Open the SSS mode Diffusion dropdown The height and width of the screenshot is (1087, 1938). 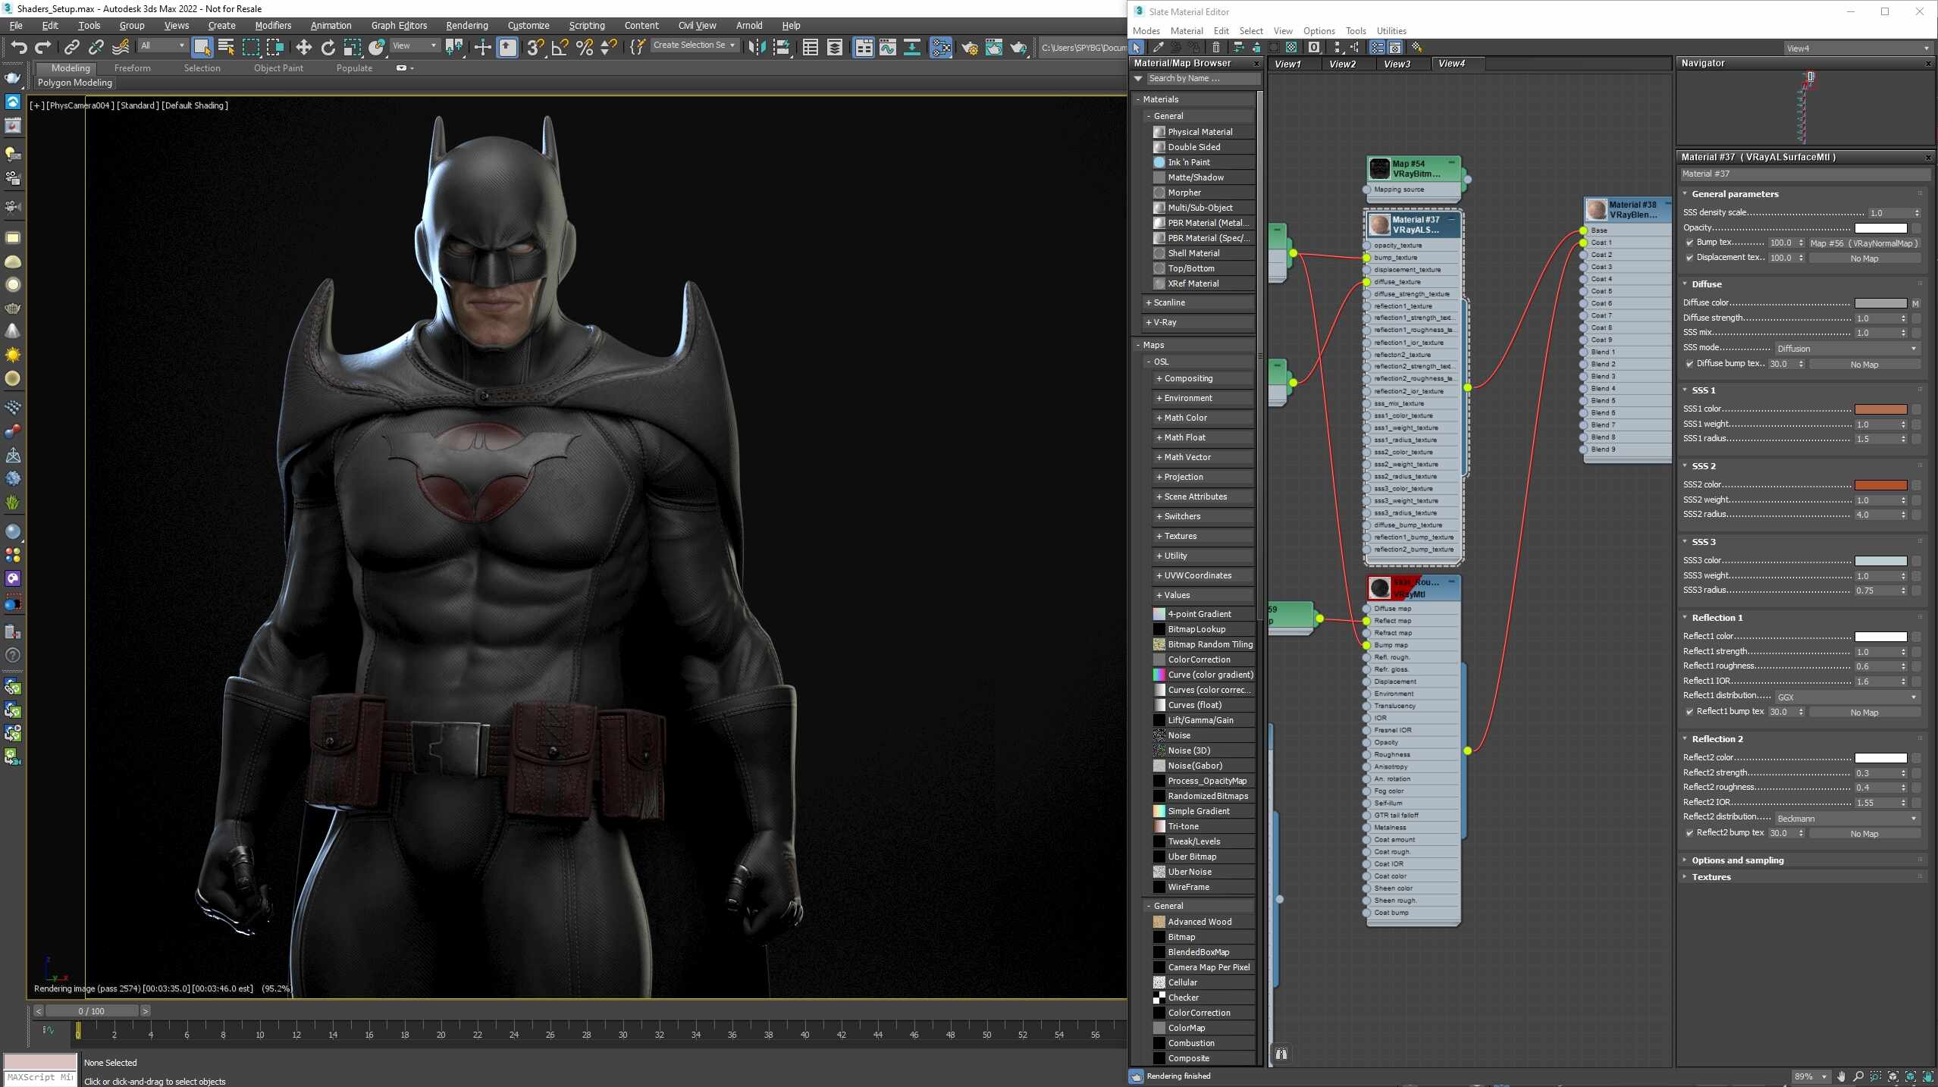coord(1847,349)
